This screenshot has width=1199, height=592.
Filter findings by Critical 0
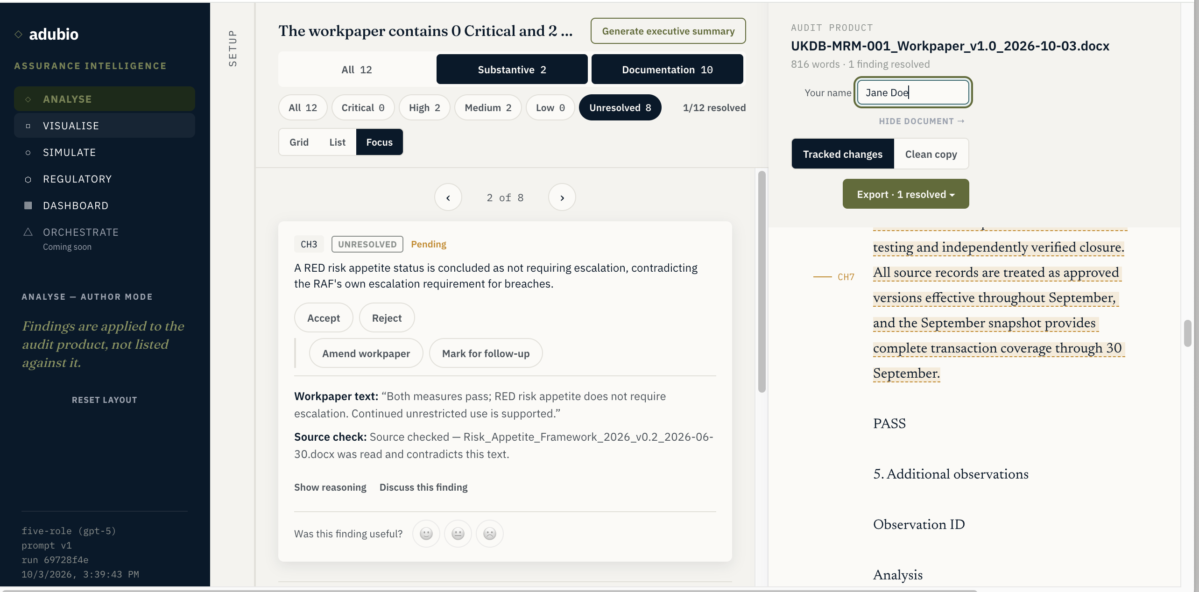pos(363,108)
